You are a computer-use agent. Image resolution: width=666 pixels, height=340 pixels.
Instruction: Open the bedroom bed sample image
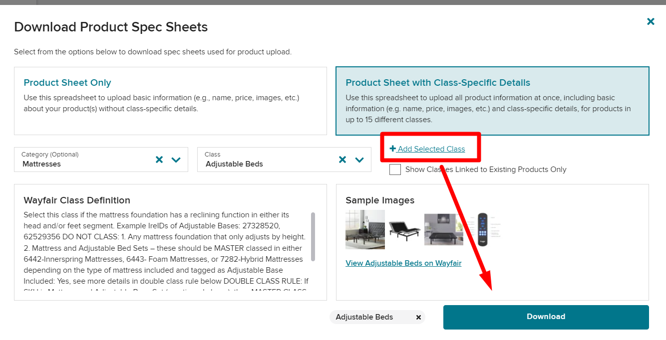click(365, 229)
